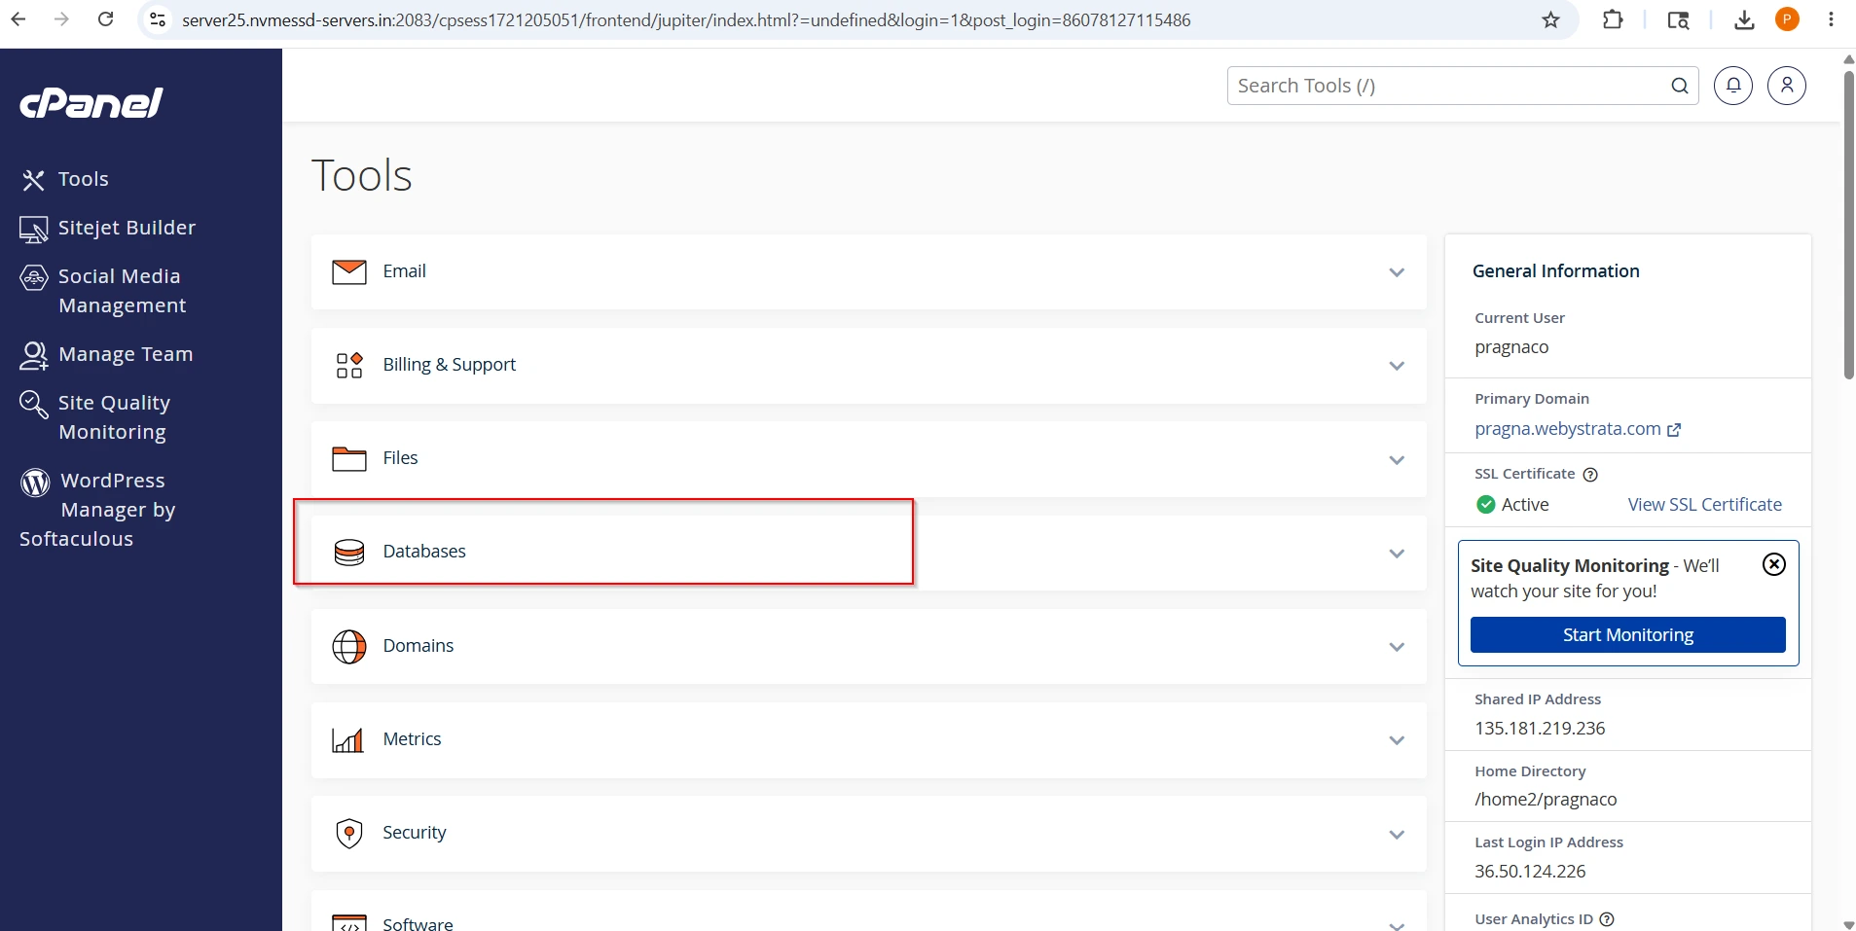Click the Tools page heading
Image resolution: width=1856 pixels, height=931 pixels.
click(362, 176)
